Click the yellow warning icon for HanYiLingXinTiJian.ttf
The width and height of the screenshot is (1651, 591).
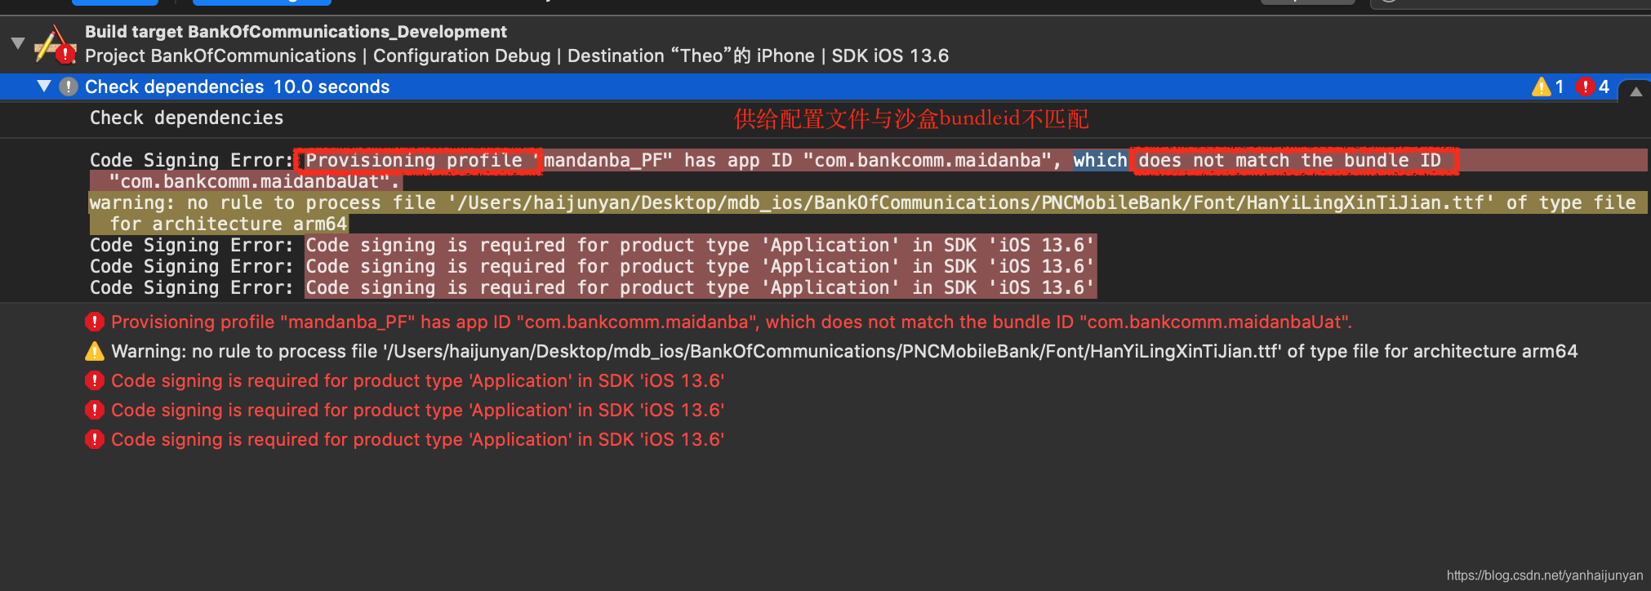tap(95, 351)
